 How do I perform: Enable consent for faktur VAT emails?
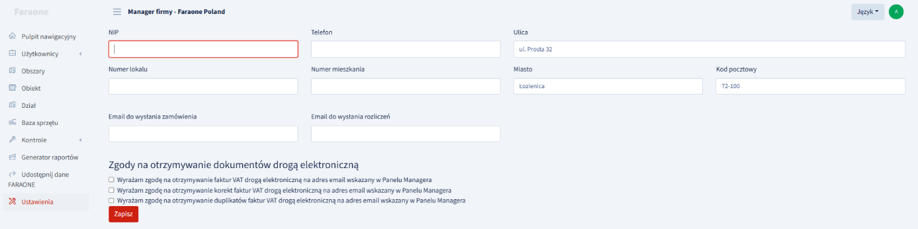point(112,180)
